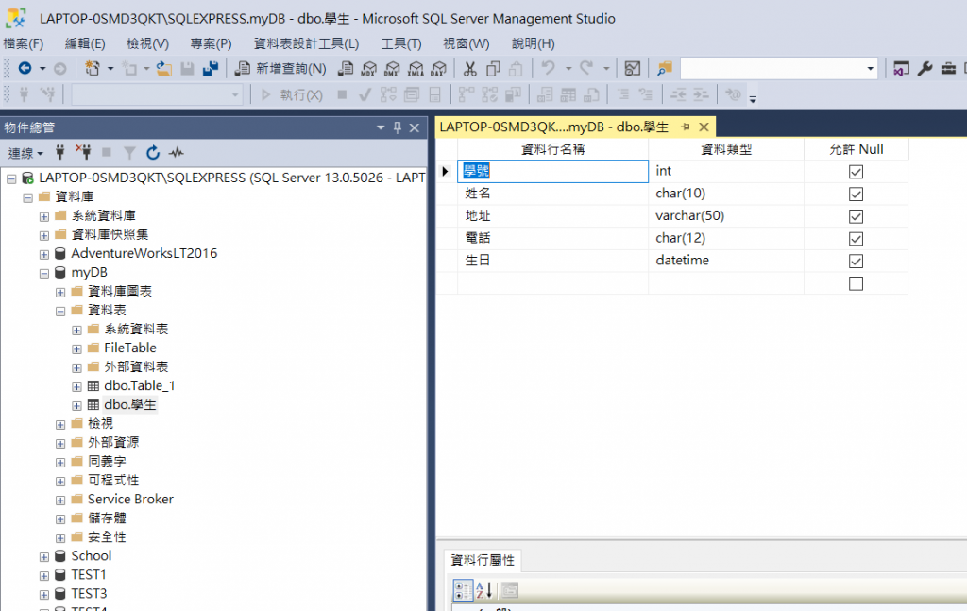Click the Activity Monitor pulse icon in Object Explorer

(177, 152)
